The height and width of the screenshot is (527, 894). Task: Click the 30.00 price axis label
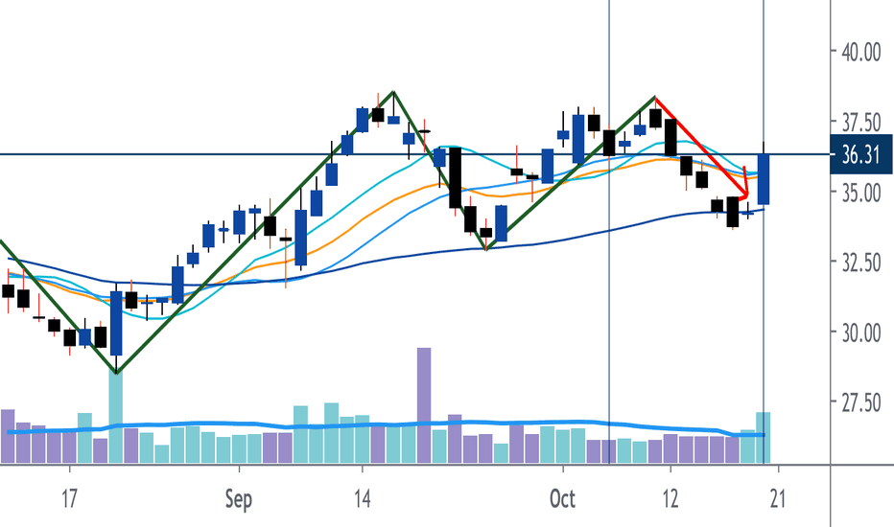click(861, 333)
